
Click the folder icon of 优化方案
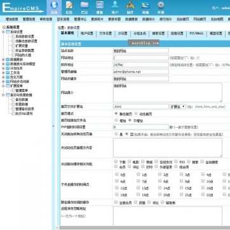click(8, 77)
